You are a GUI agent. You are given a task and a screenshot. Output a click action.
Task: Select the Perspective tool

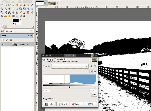(32, 9)
